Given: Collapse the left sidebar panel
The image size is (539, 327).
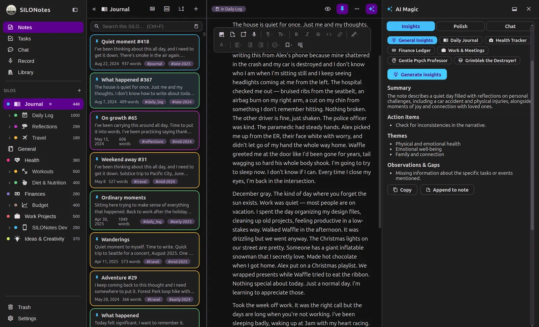Looking at the screenshot, I should pos(75,10).
